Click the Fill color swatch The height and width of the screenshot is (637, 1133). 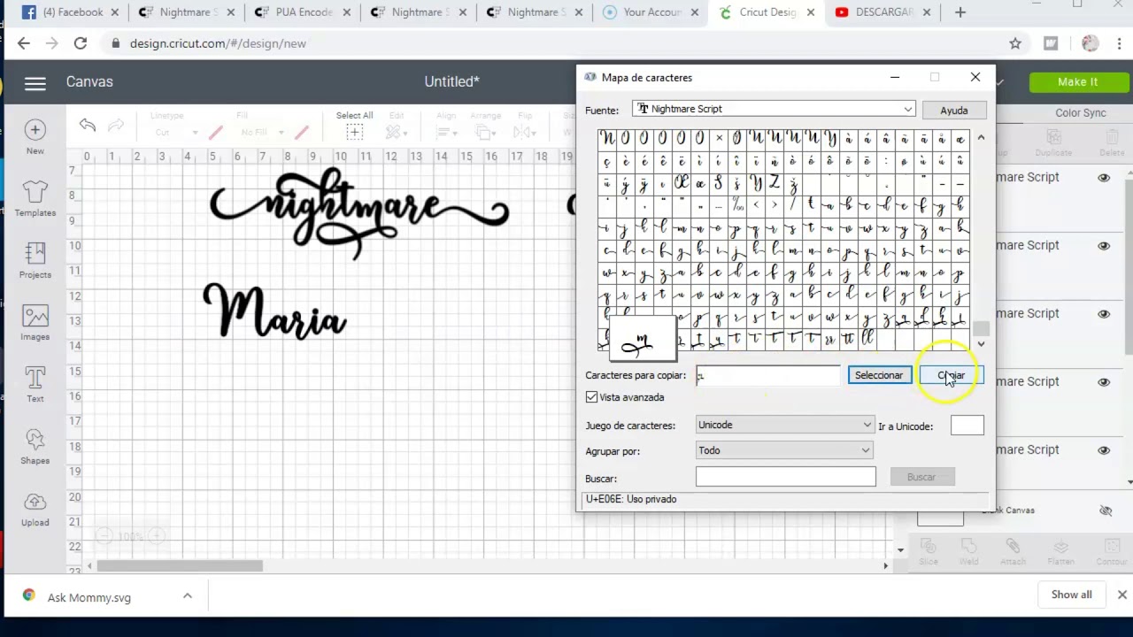301,133
